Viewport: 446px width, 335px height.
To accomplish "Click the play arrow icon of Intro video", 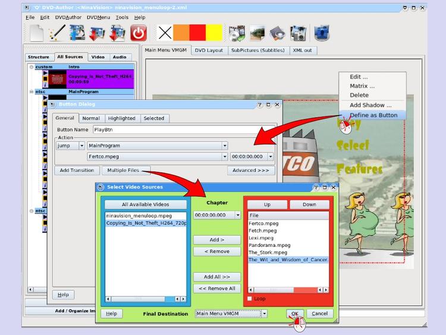I will [x=45, y=73].
